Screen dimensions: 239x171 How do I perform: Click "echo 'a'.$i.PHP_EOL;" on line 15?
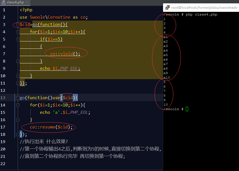pyautogui.click(x=65, y=112)
